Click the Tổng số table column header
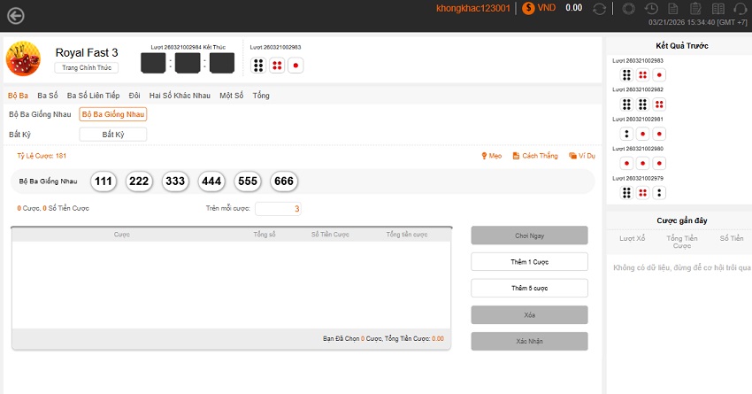752x394 pixels. [265, 235]
